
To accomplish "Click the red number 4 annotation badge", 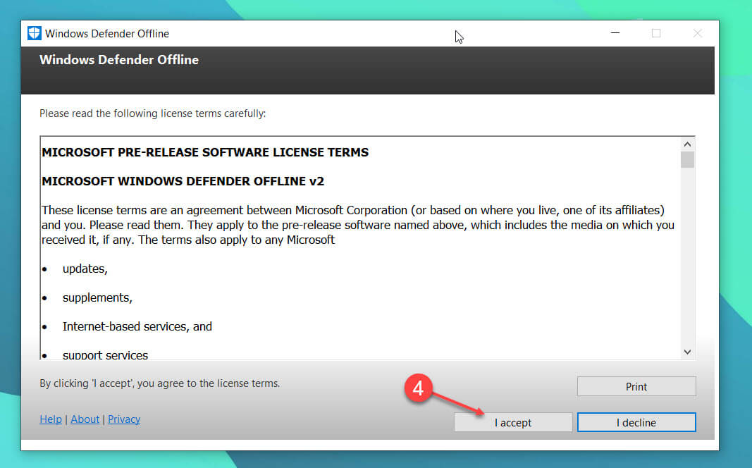I will pos(418,389).
